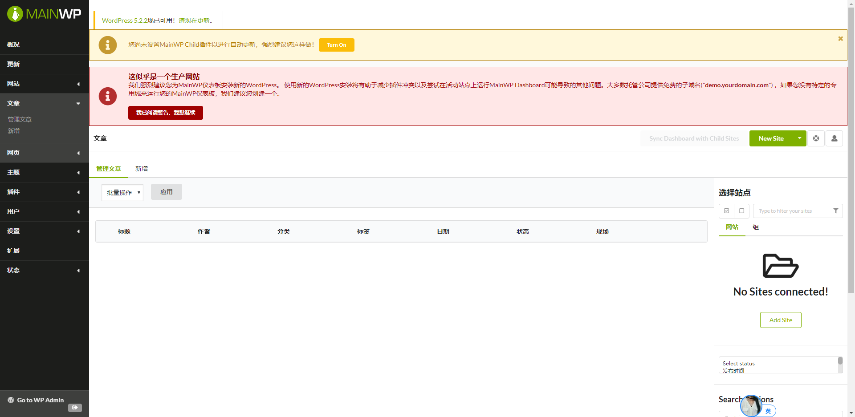The height and width of the screenshot is (417, 855).
Task: Sort by 分类 column header
Action: pos(284,231)
